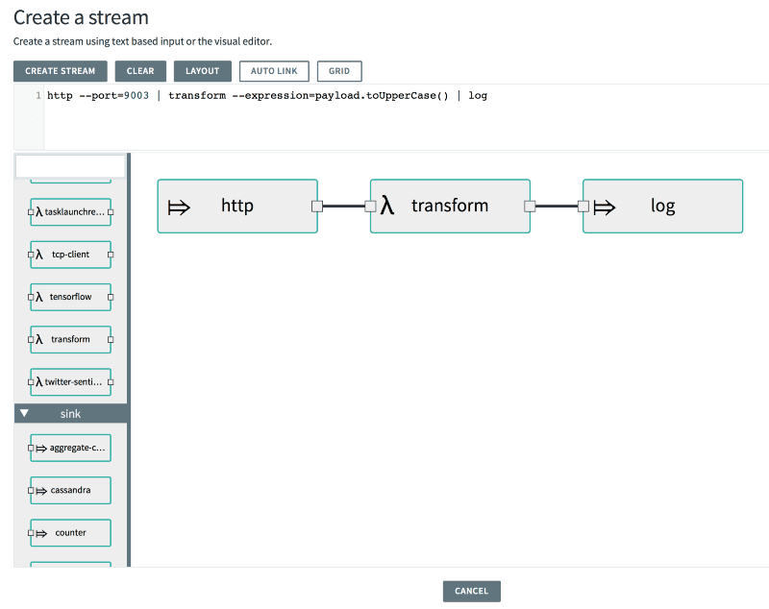
Task: Collapse the sink section in the palette
Action: click(x=24, y=413)
